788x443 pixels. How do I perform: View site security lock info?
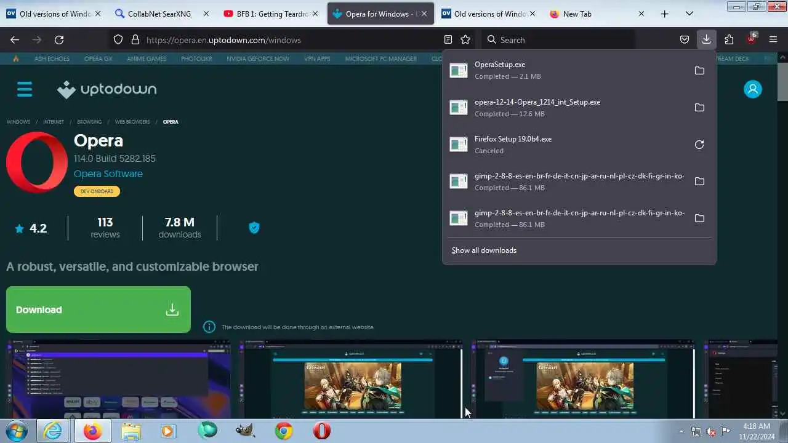click(135, 39)
